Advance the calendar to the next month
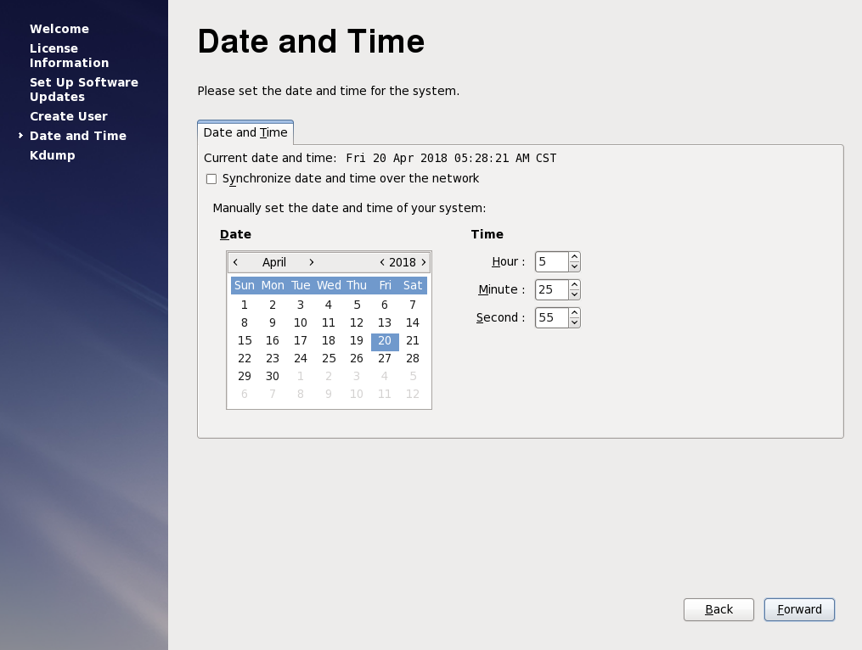 click(x=311, y=262)
